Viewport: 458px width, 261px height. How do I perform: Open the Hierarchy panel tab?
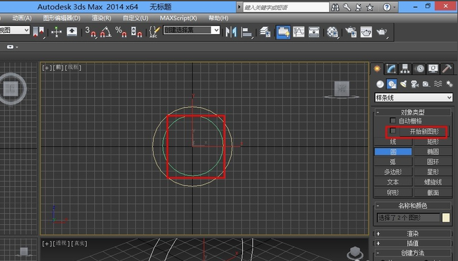405,68
